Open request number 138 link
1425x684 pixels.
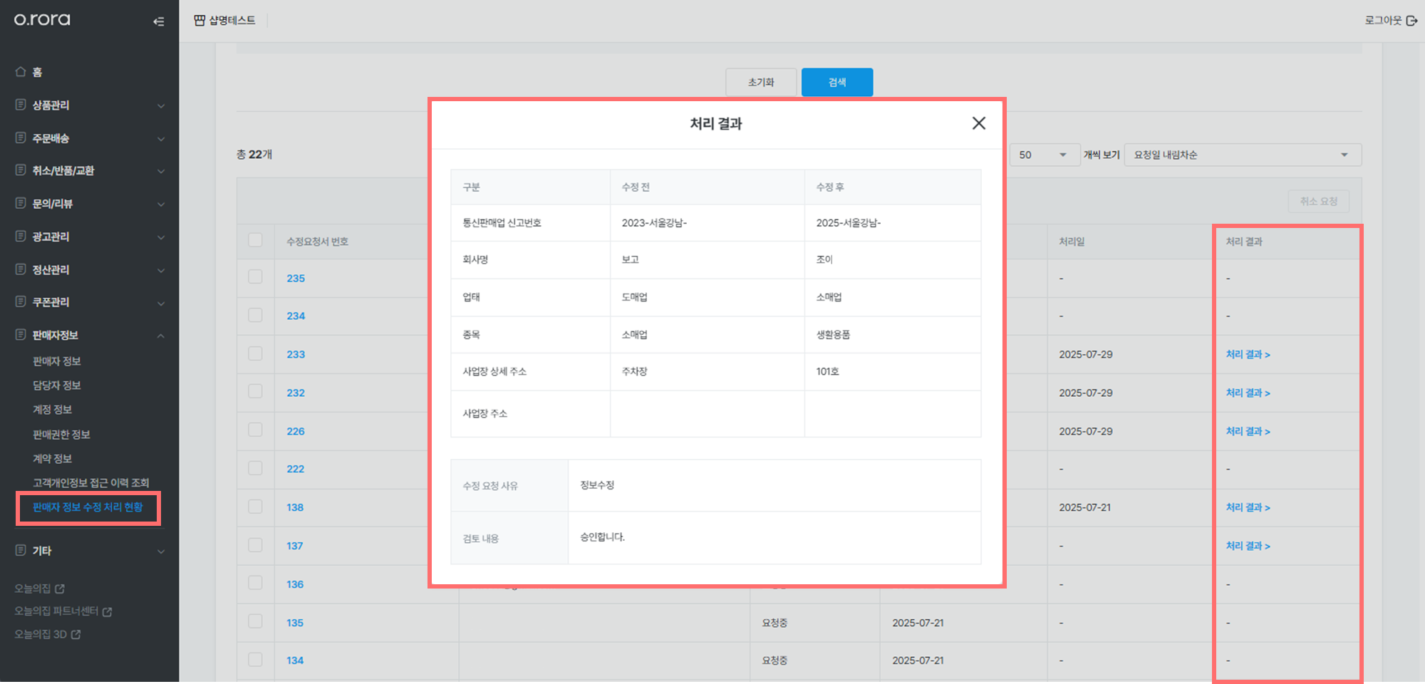295,507
